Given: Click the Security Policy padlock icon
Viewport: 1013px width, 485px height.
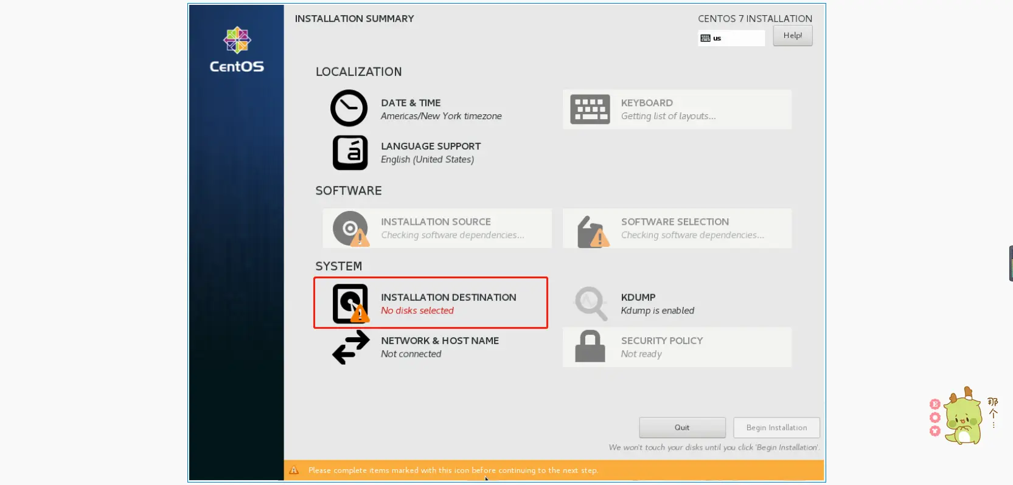Looking at the screenshot, I should pos(590,346).
